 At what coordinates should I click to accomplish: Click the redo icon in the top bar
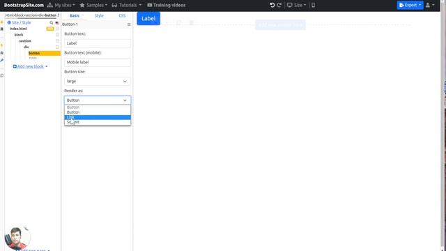[x=279, y=5]
